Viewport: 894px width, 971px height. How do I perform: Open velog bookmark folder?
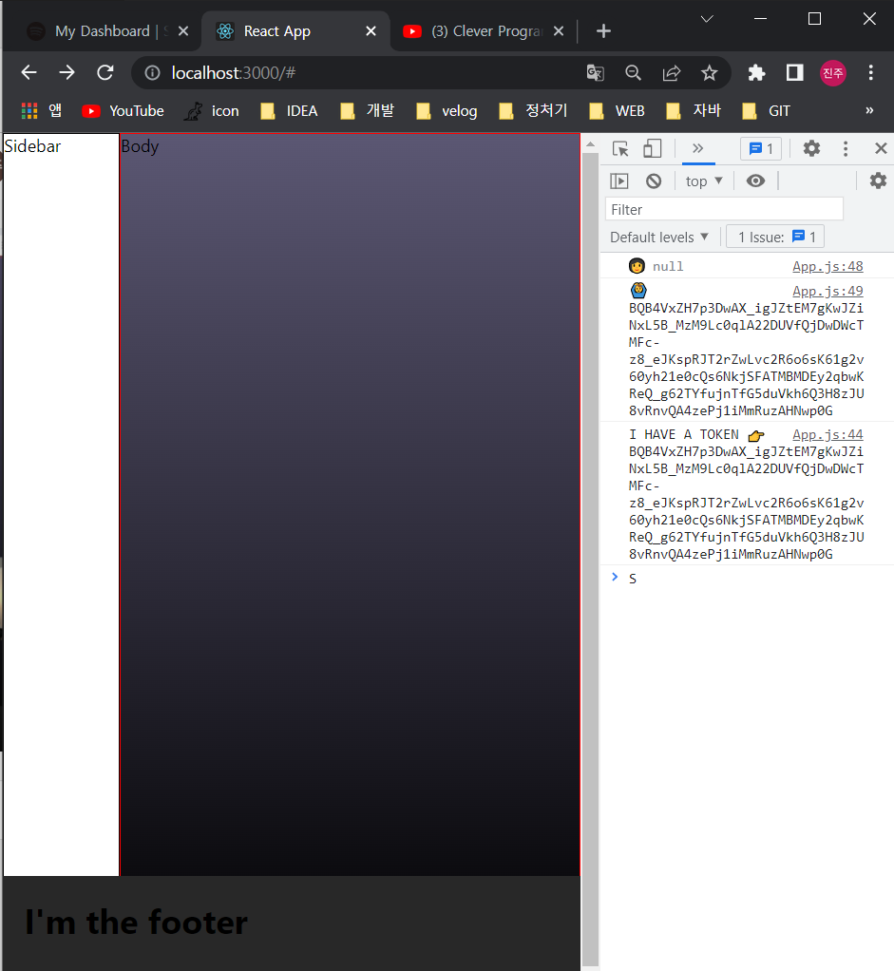click(x=447, y=111)
